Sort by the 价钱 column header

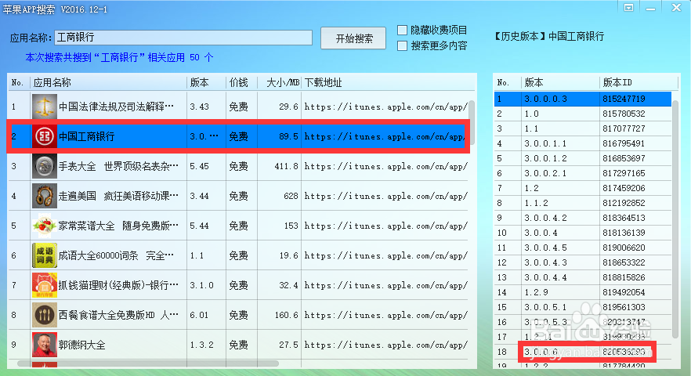[x=241, y=82]
